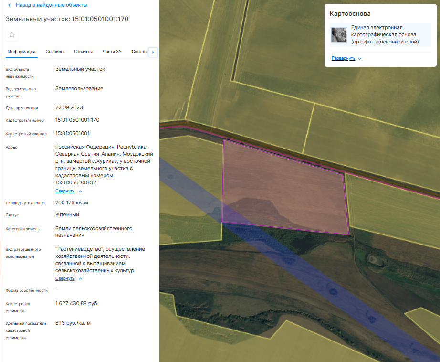Screen dimensions: 440x362
Task: Add parcel to favorites with star icon
Action: coord(12,35)
